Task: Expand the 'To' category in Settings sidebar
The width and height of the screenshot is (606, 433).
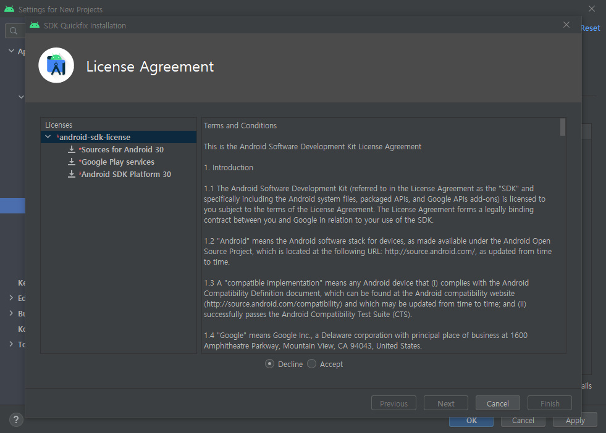Action: point(11,344)
